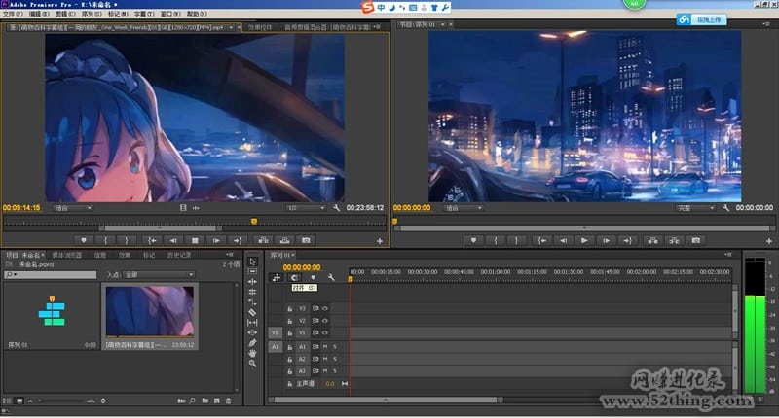Open Program playback resolution dropdown

(x=695, y=208)
